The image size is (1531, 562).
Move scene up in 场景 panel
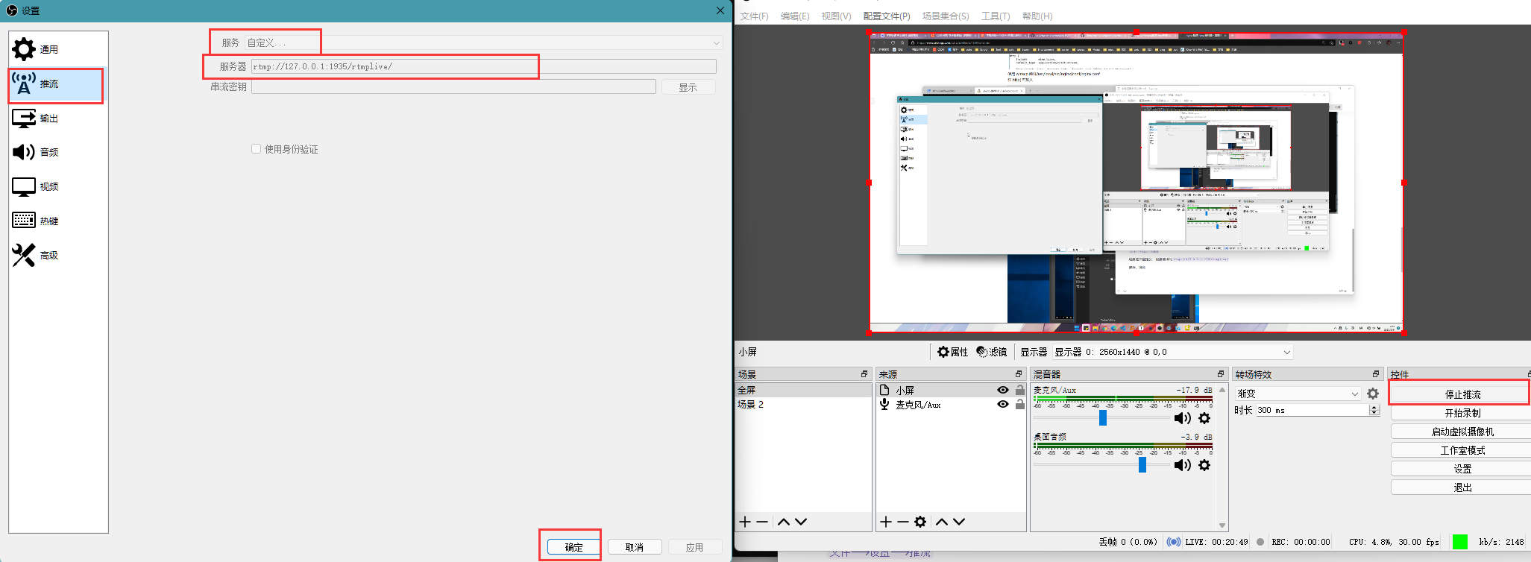pos(784,522)
